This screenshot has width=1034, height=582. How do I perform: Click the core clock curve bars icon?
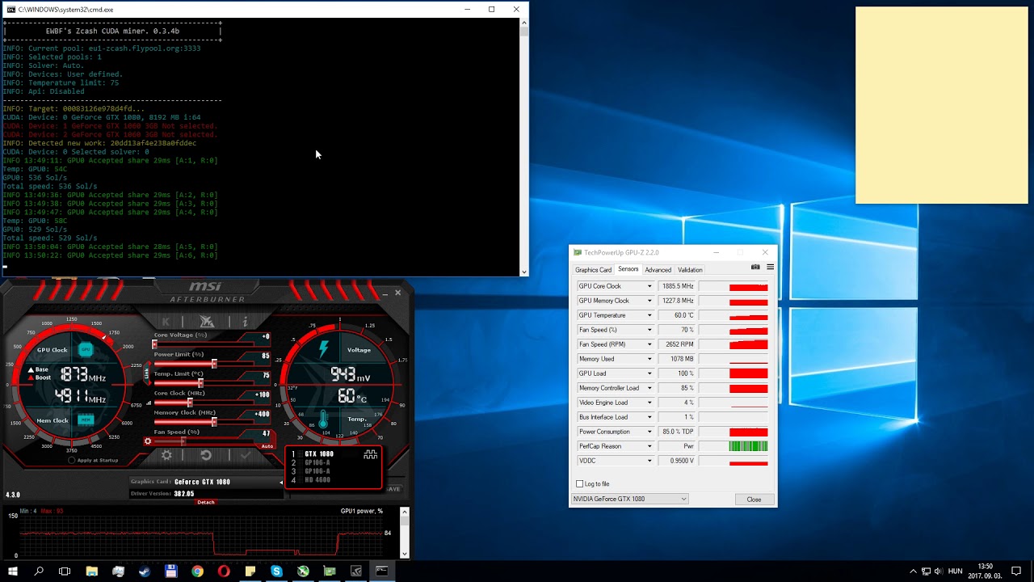(149, 403)
